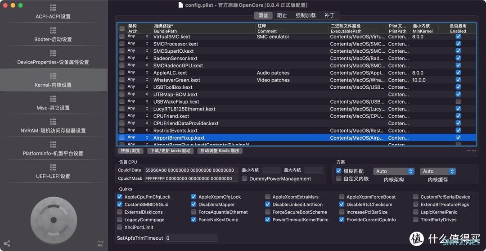Screen dimensions: 486x251
Task: Open Arch stepper for LucyRTL8125Ethernet.kext row
Action: (147, 109)
